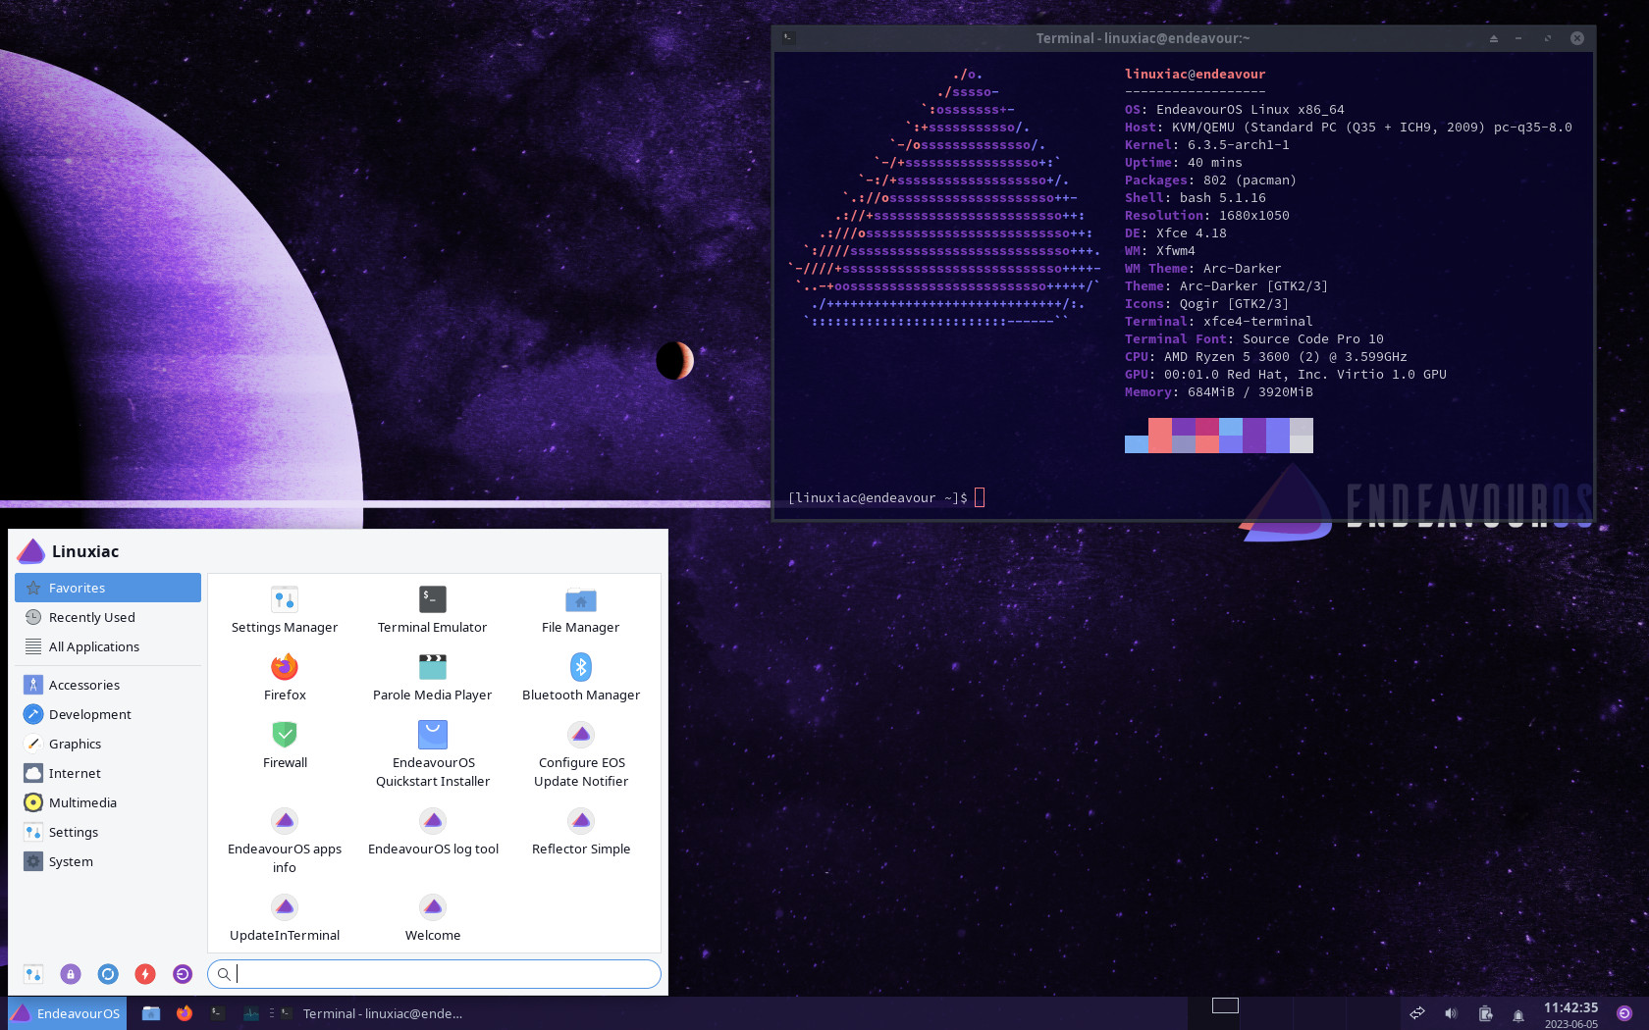The width and height of the screenshot is (1649, 1030).
Task: Launch EndeavourOS apps info
Action: pos(285,841)
